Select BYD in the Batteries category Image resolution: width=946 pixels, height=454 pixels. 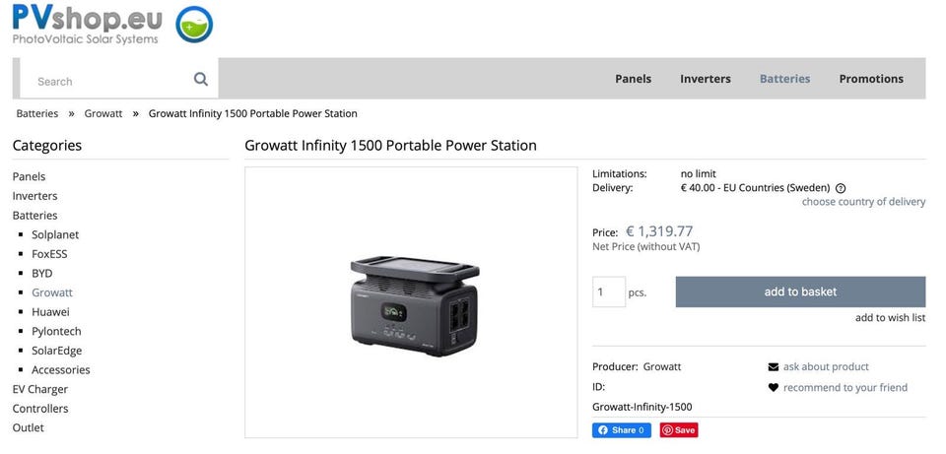pyautogui.click(x=42, y=274)
